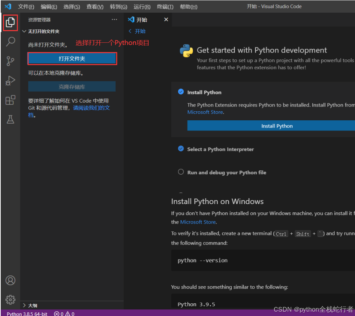Open Run and Debug view icon
The height and width of the screenshot is (316, 355).
click(10, 80)
